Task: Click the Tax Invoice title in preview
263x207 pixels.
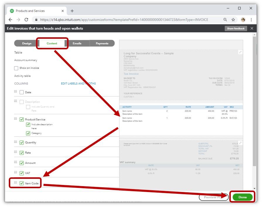Action: point(131,74)
